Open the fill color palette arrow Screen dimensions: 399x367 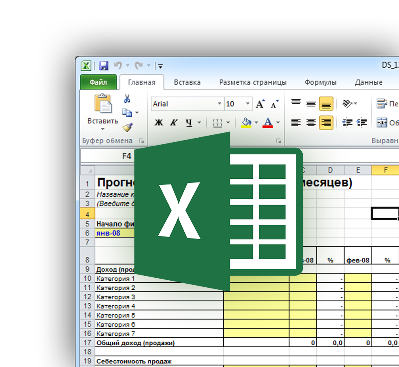256,123
